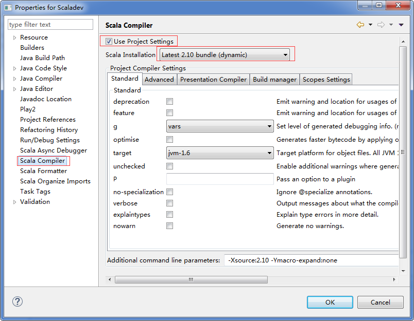Screen dimensions: 414x321
Task: Open the Presentation Compiler tab
Action: point(213,80)
